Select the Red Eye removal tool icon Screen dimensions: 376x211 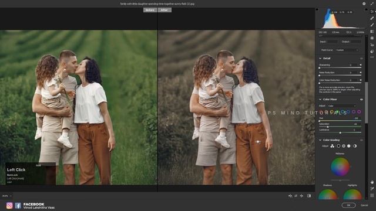372,45
